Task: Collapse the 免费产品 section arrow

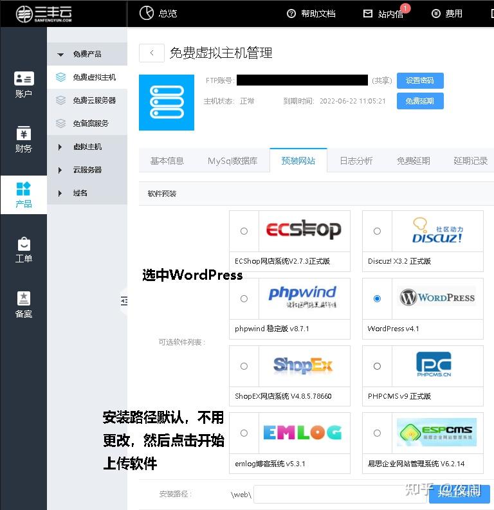Action: (60, 55)
